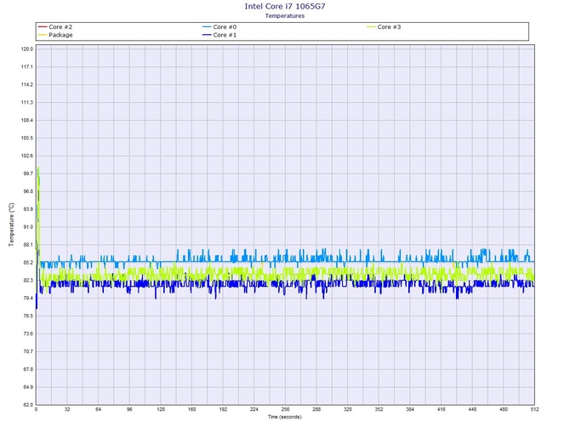Click the 128 x-axis label

[161, 409]
